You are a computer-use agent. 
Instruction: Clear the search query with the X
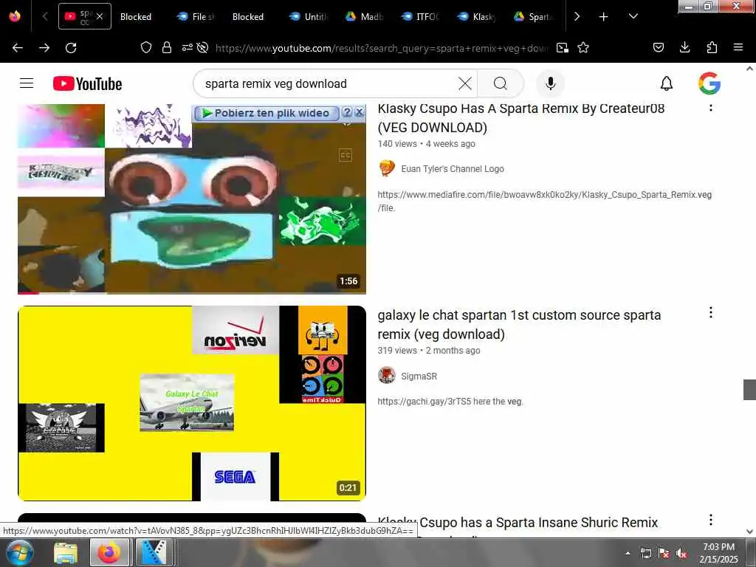pyautogui.click(x=465, y=83)
